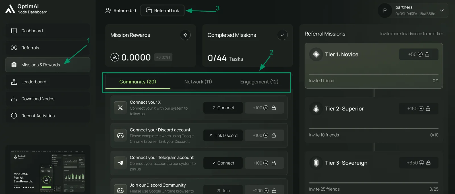Click the Discord icon beside Connect your Discord account
Viewport: 455px width, 194px height.
(120, 135)
